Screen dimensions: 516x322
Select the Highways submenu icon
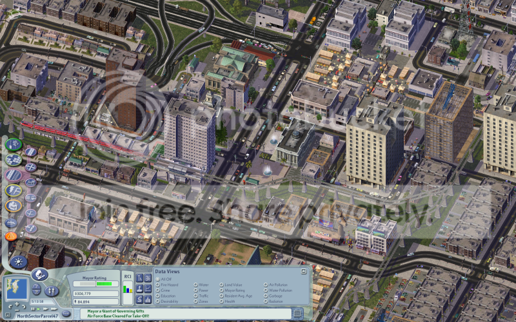tap(31, 167)
